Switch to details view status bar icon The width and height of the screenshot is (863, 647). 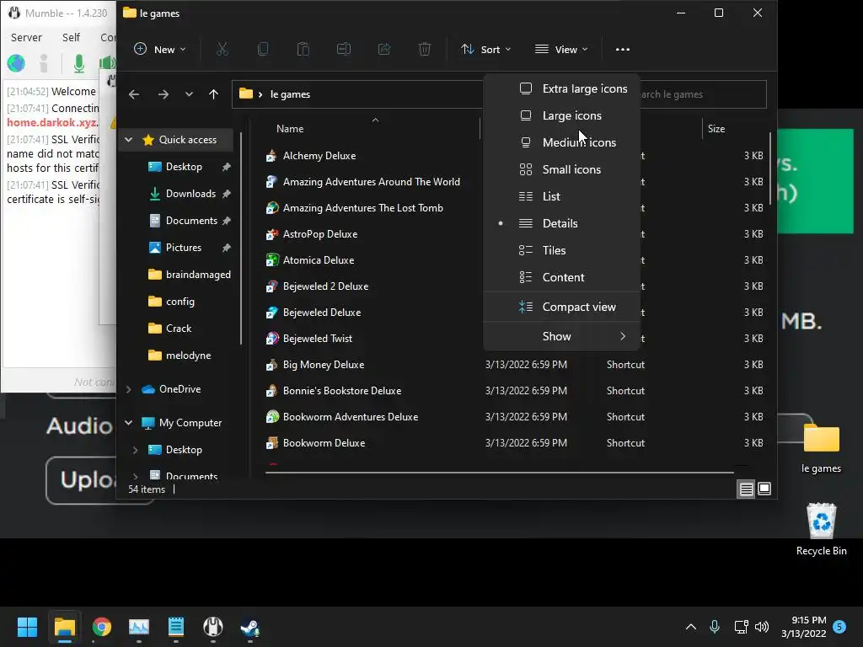747,489
